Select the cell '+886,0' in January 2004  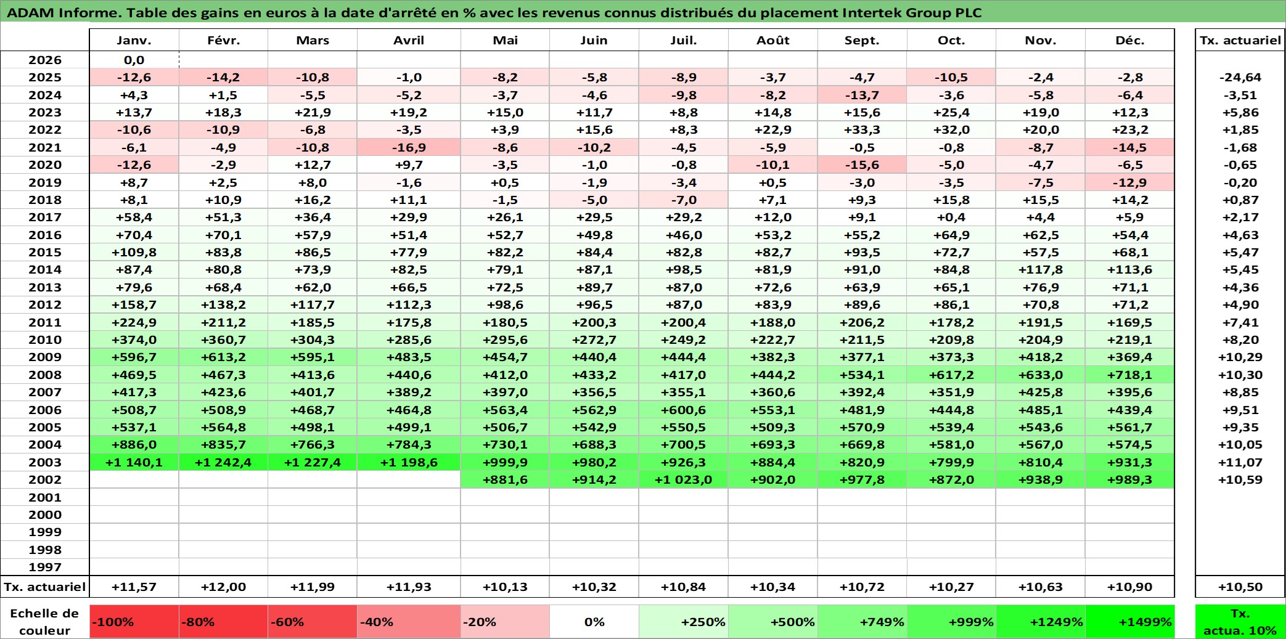[134, 444]
